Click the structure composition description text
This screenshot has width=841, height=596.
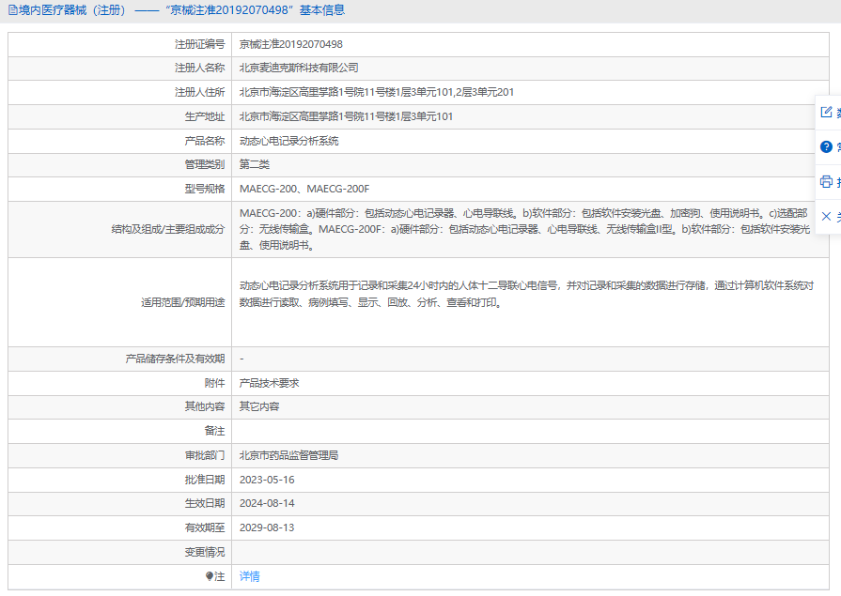pos(524,229)
